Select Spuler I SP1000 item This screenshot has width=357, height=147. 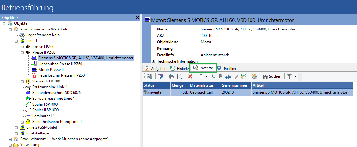(x=45, y=104)
